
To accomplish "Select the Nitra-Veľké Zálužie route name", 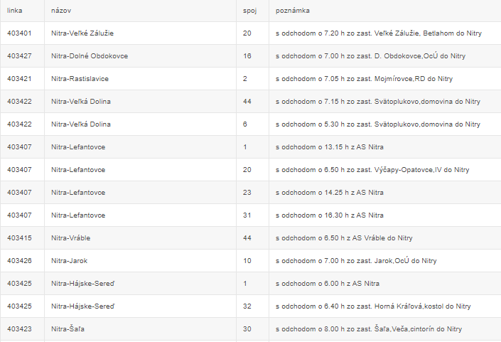I will (82, 33).
